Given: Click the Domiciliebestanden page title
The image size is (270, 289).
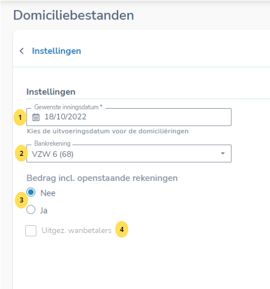Looking at the screenshot, I should click(73, 15).
